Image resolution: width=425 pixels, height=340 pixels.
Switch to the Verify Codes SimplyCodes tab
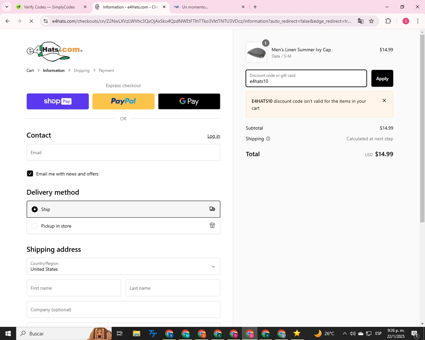[x=49, y=7]
